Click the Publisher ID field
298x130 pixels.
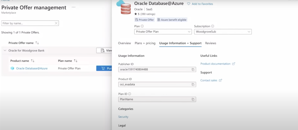pyautogui.click(x=157, y=70)
